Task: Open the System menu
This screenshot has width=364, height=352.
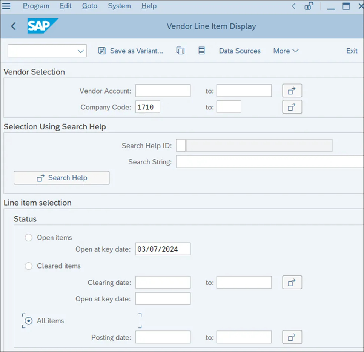Action: [119, 6]
